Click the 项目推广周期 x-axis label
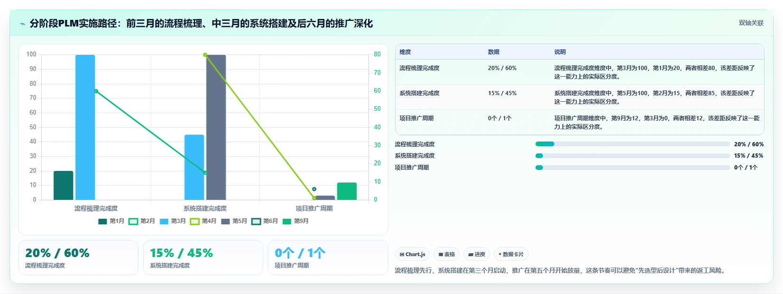The width and height of the screenshot is (783, 294). [x=314, y=208]
